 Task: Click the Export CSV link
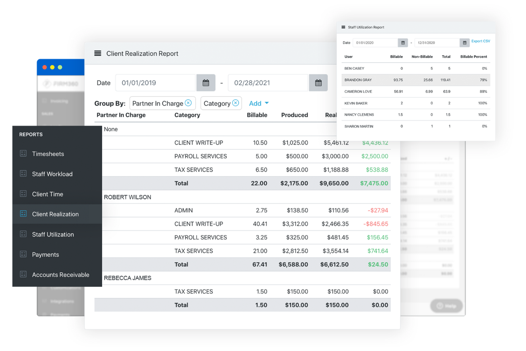click(x=481, y=41)
